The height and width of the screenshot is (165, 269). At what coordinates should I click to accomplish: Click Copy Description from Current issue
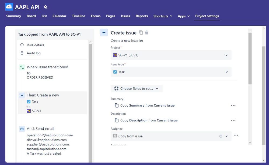pyautogui.click(x=149, y=120)
